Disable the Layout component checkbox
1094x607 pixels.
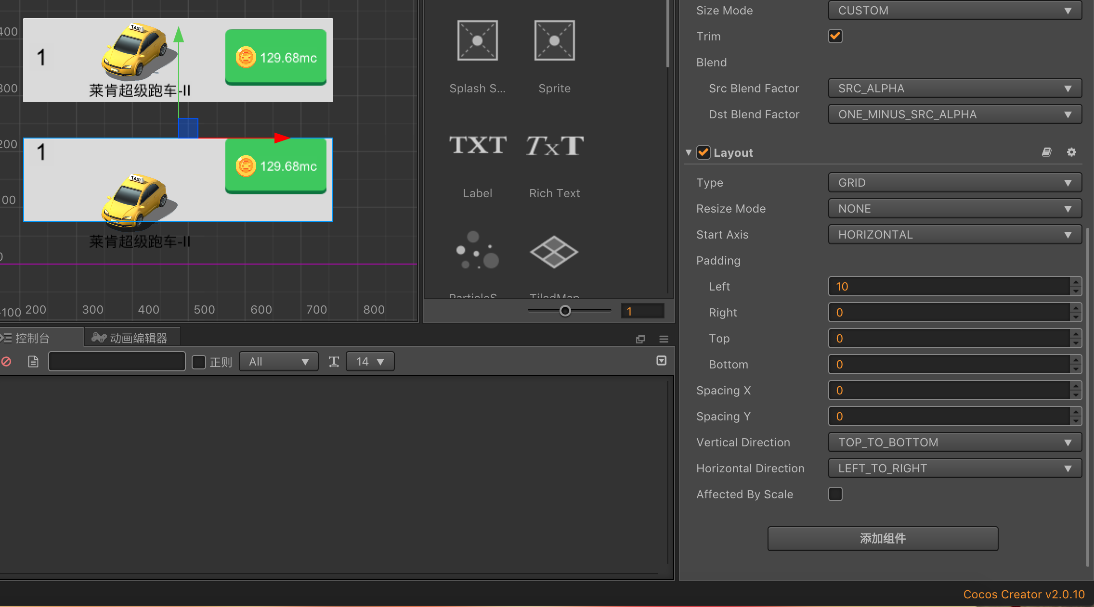point(703,152)
